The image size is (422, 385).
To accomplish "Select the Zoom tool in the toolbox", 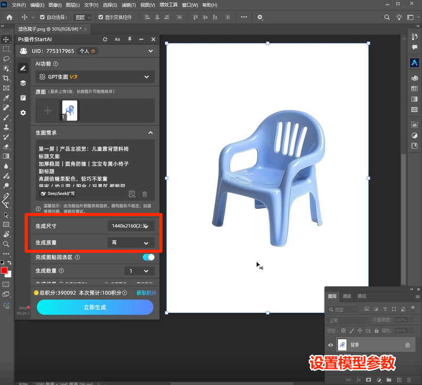I will point(6,244).
